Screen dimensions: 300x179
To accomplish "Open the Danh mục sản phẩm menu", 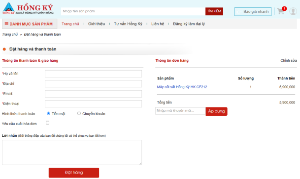I will (x=30, y=24).
